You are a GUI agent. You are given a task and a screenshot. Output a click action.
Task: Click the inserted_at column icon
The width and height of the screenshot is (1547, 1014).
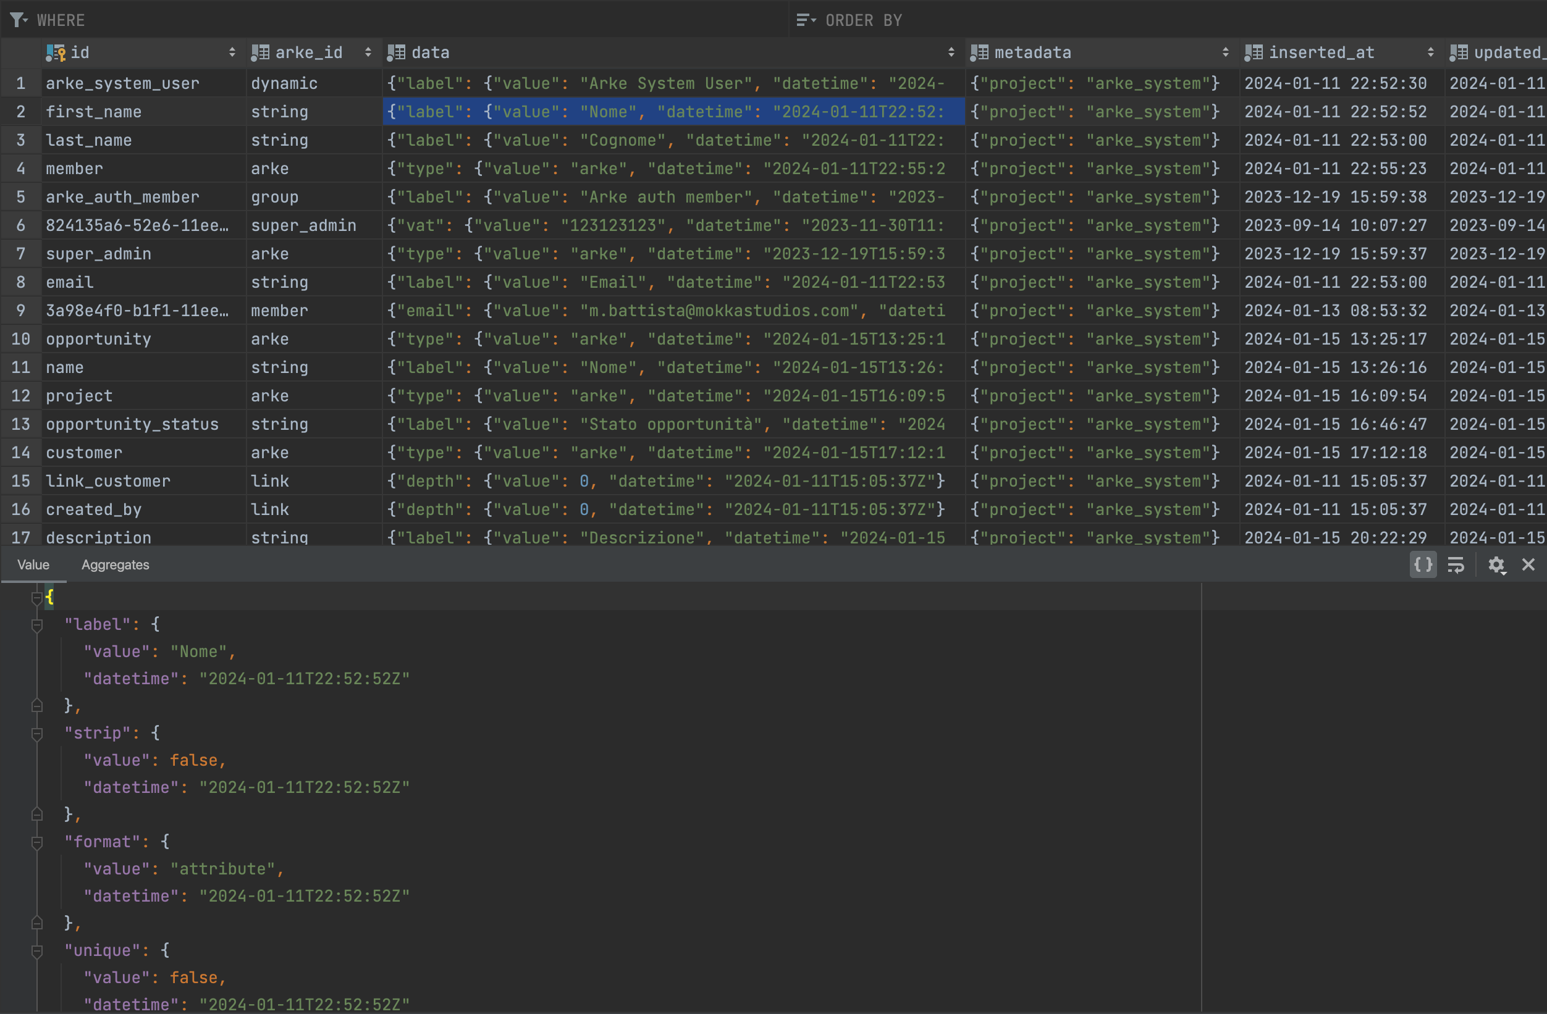point(1254,52)
